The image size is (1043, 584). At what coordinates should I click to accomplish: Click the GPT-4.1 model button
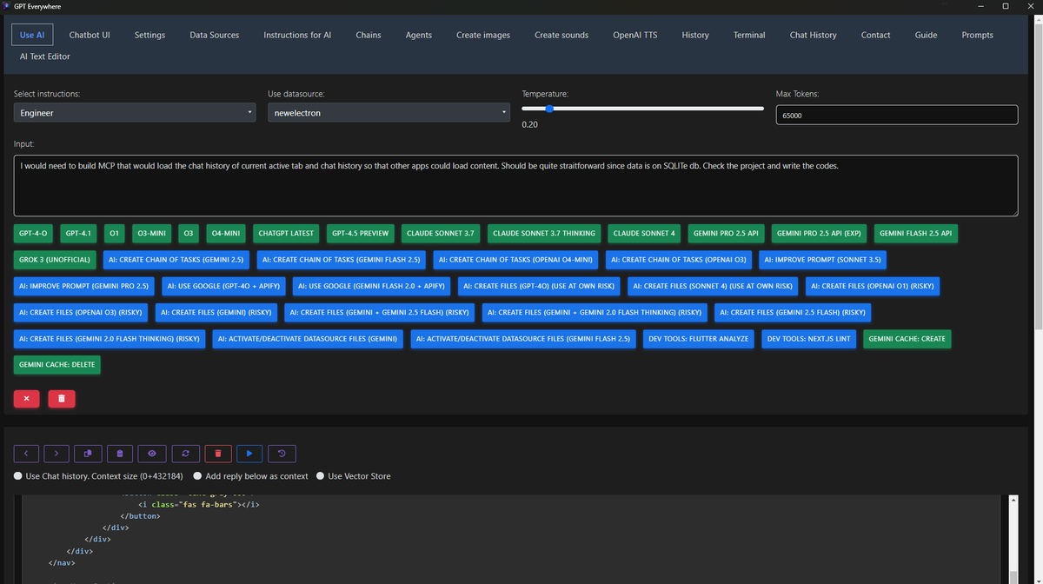tap(79, 233)
